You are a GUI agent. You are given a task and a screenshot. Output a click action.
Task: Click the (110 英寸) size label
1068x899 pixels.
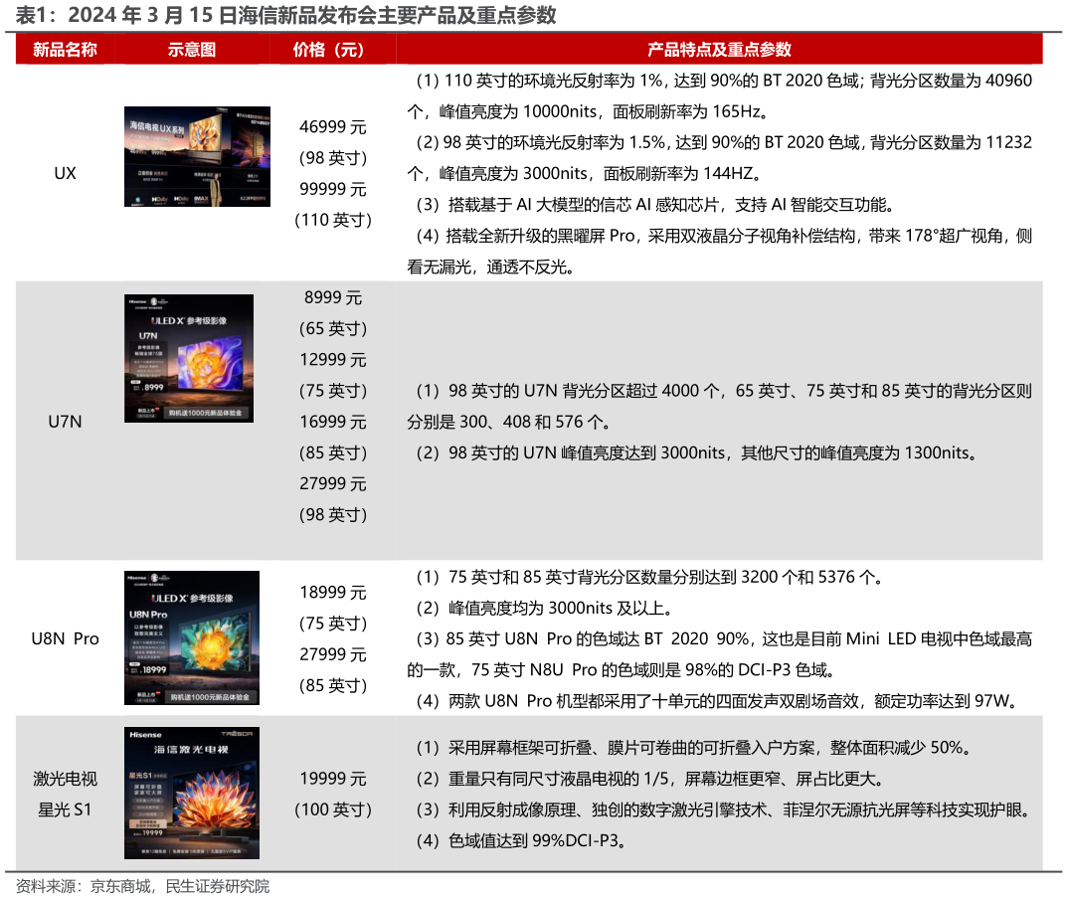(x=333, y=220)
